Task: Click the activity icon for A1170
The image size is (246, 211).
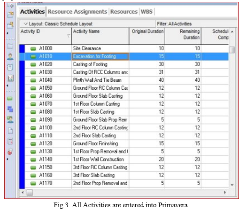Action: [x=33, y=183]
